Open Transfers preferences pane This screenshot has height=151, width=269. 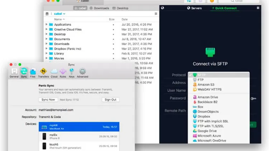pyautogui.click(x=43, y=73)
